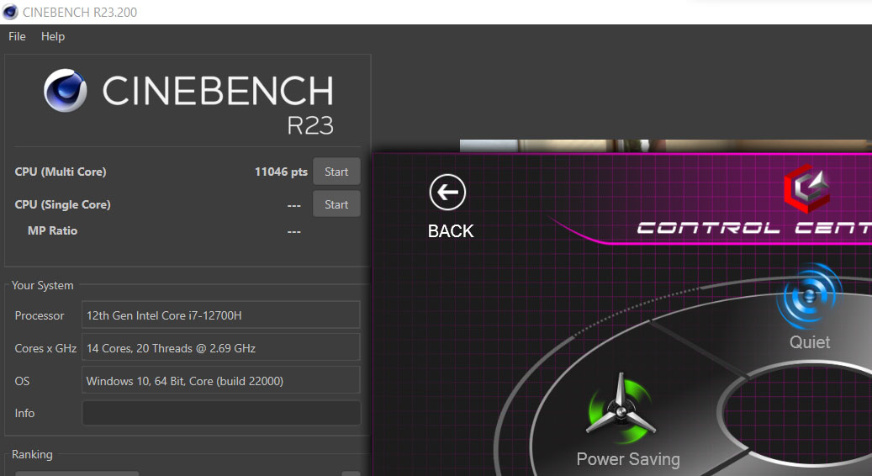Viewport: 872px width, 476px height.
Task: Click the 11046 pts multi core score
Action: 281,172
